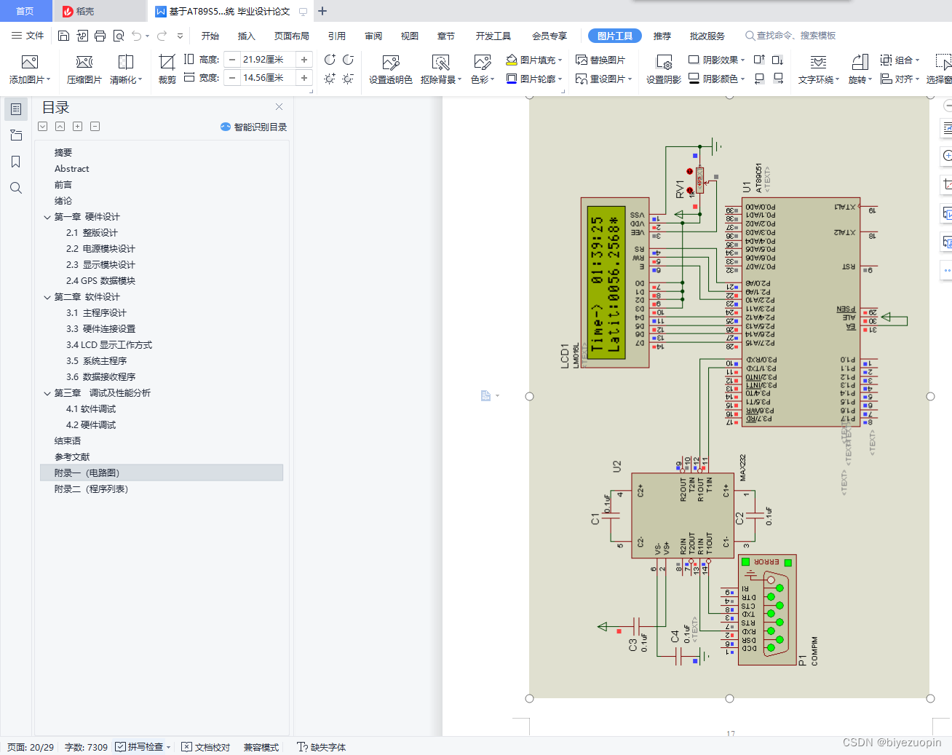Click the Replace Picture (替换图片) icon
The width and height of the screenshot is (952, 755).
(582, 60)
